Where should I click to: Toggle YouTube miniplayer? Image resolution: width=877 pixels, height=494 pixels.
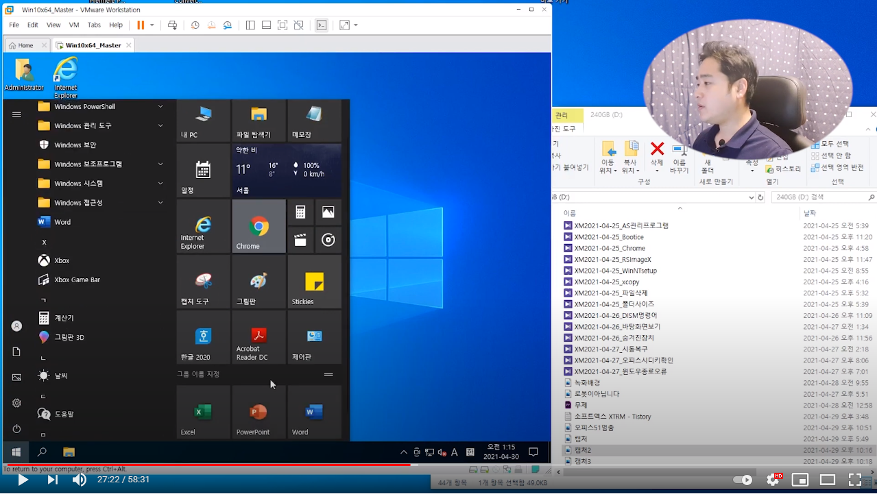[800, 480]
